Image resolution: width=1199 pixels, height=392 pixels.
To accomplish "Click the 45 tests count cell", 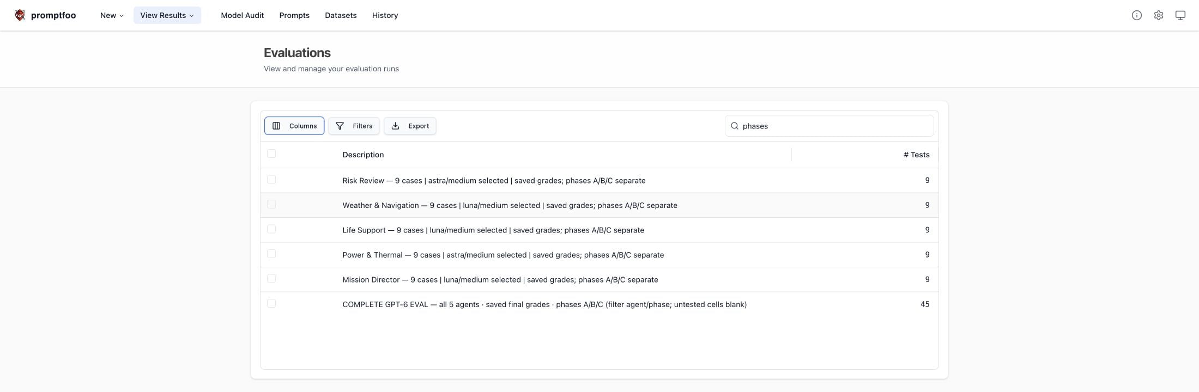I will pos(925,304).
